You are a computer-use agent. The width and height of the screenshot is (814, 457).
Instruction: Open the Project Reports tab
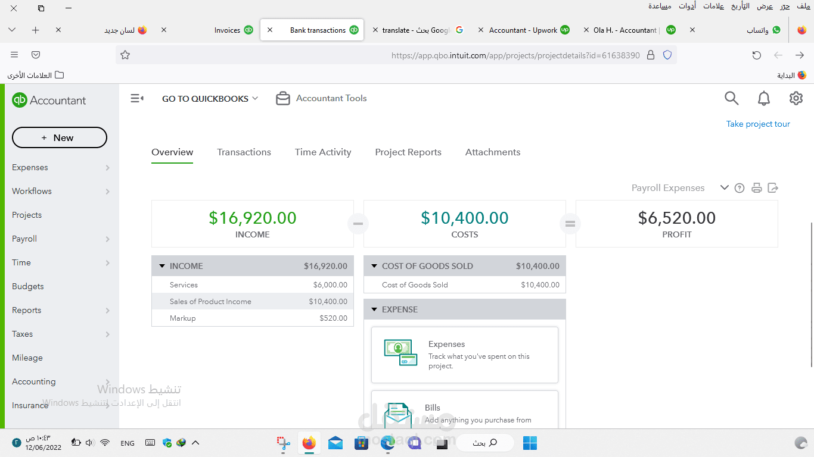[x=408, y=152]
